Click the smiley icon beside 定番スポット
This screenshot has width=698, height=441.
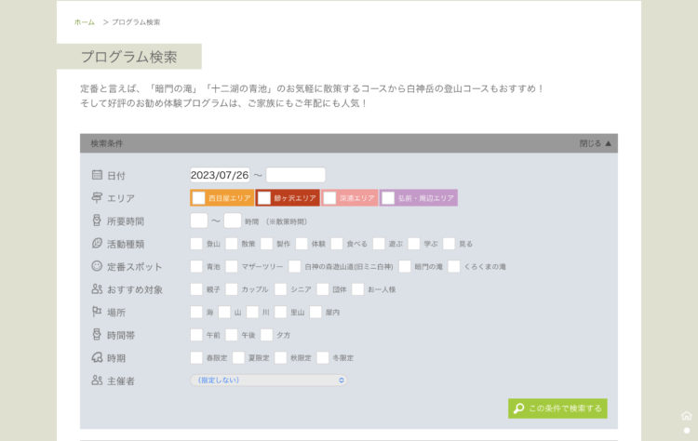tap(97, 266)
